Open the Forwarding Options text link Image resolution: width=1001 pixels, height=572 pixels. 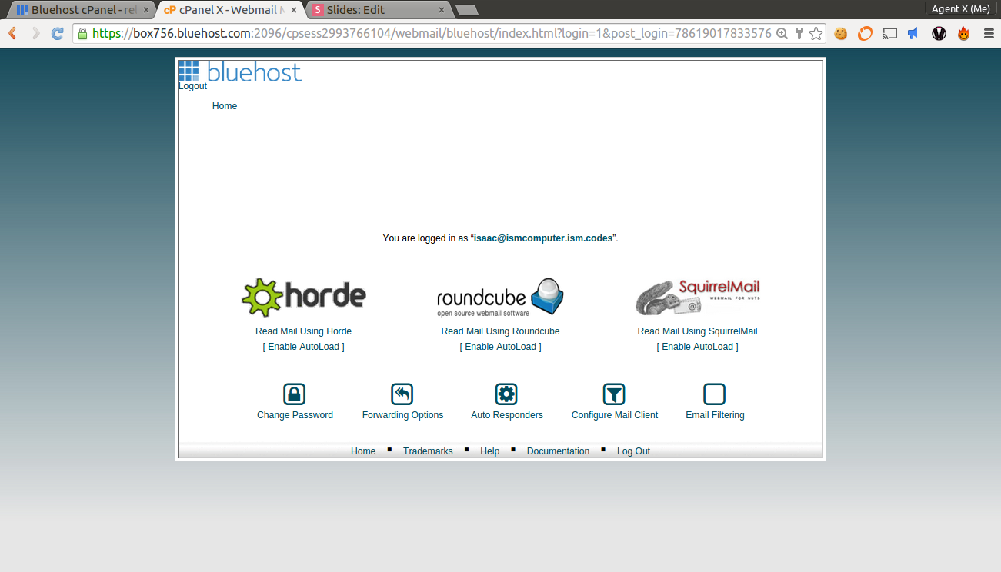tap(402, 415)
